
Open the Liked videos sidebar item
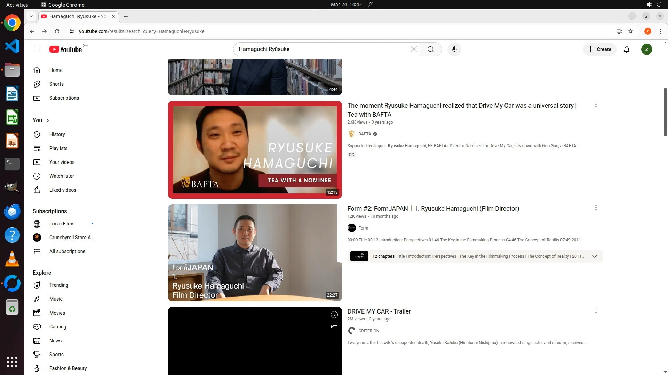pyautogui.click(x=63, y=190)
